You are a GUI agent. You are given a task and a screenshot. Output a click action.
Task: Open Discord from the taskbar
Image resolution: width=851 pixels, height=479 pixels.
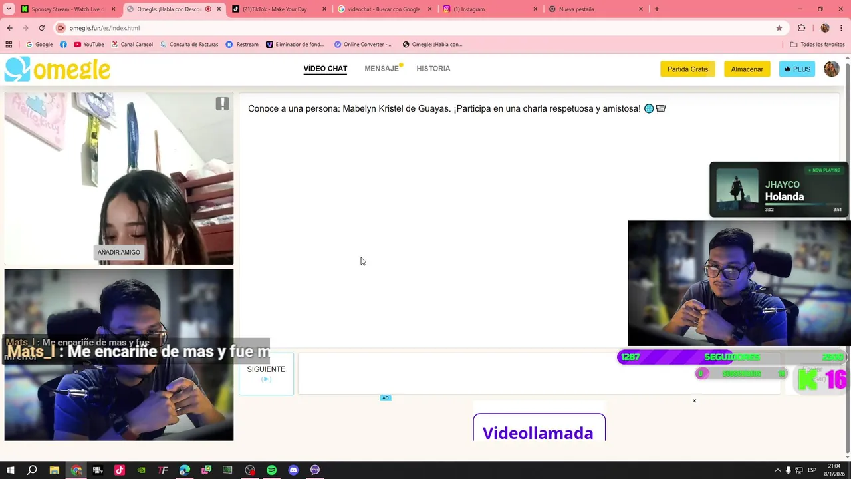click(x=293, y=470)
